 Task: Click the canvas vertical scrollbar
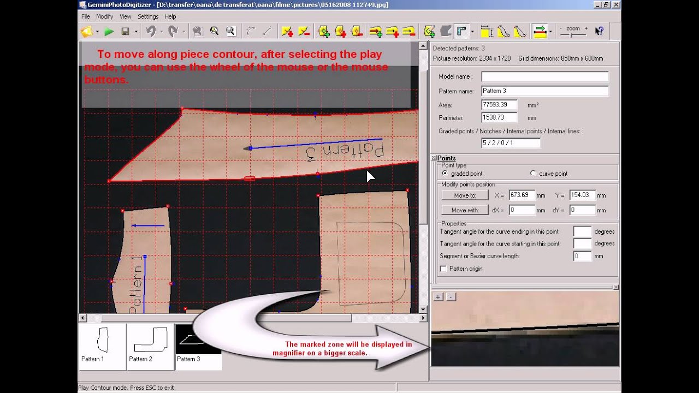click(423, 177)
